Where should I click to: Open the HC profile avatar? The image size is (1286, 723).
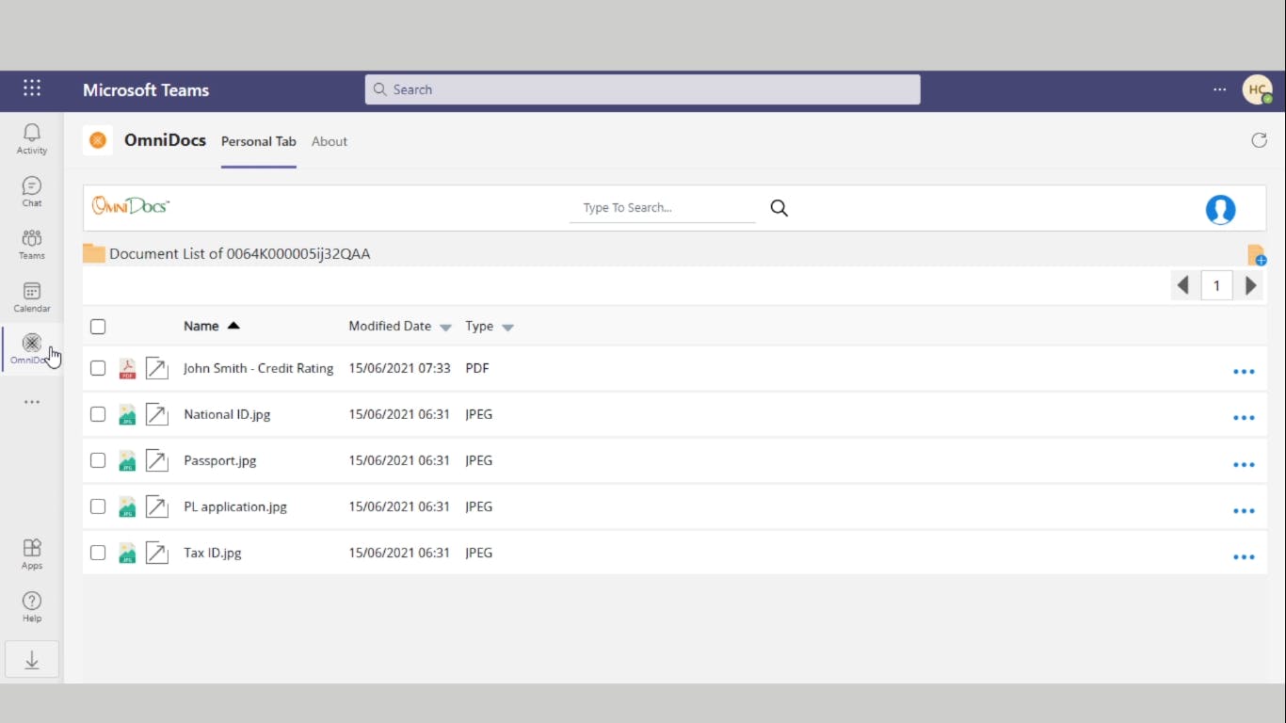click(1257, 89)
